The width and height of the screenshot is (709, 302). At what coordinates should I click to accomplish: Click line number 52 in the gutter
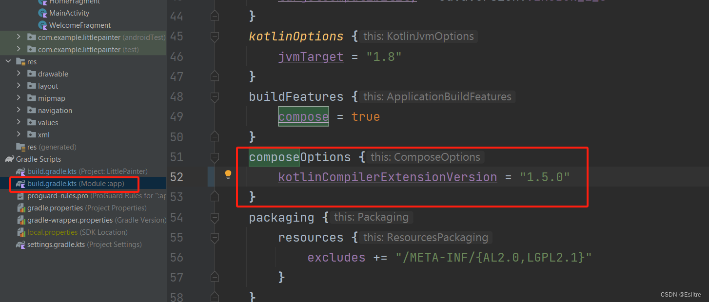177,177
